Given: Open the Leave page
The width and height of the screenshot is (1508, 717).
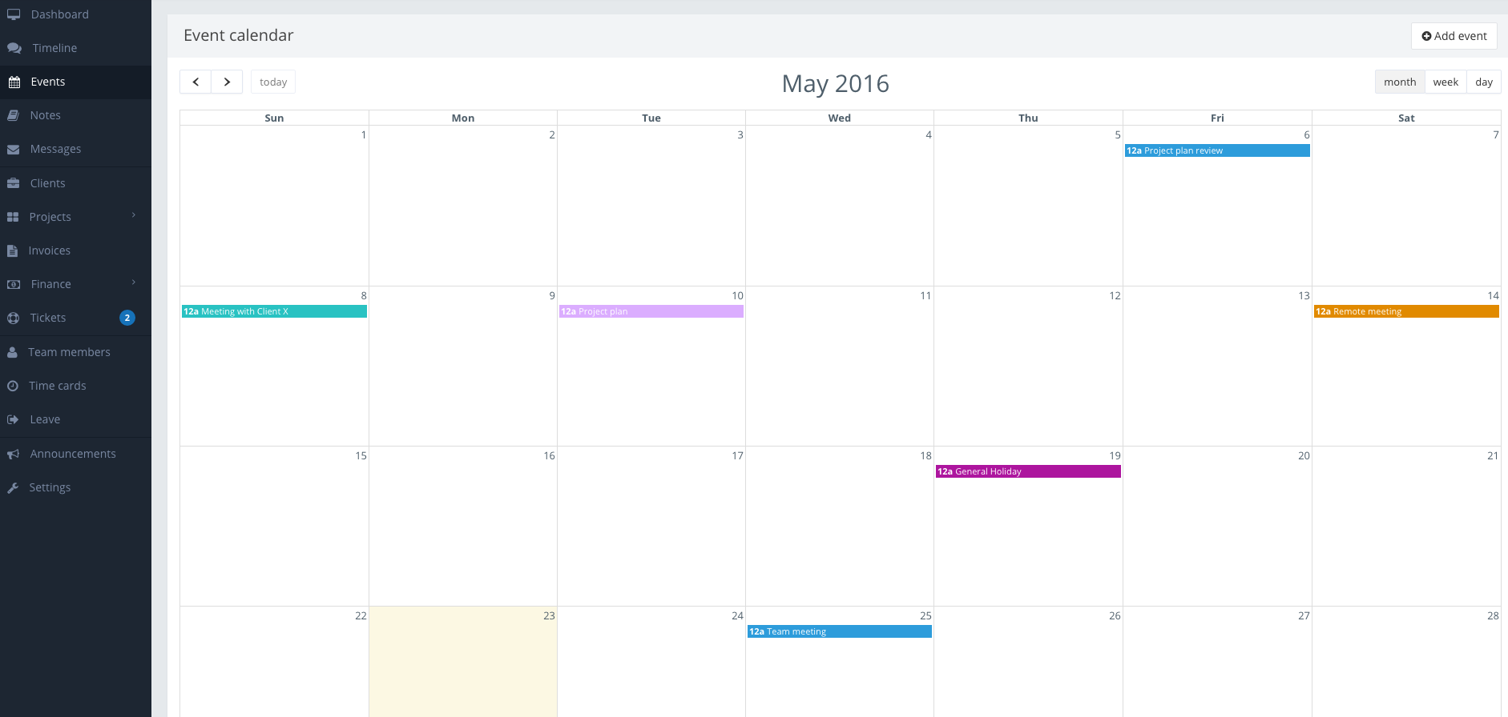Looking at the screenshot, I should pyautogui.click(x=75, y=419).
